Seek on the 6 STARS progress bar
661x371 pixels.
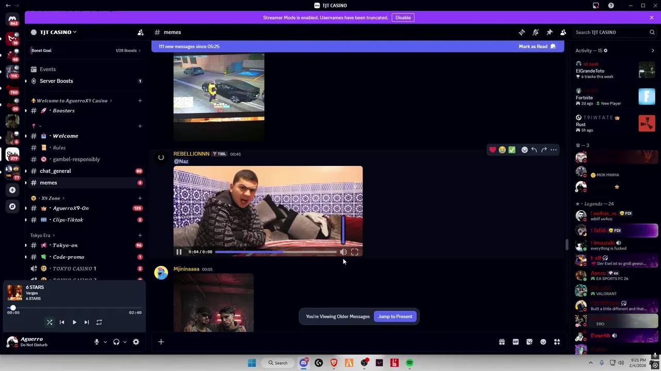pos(74,308)
